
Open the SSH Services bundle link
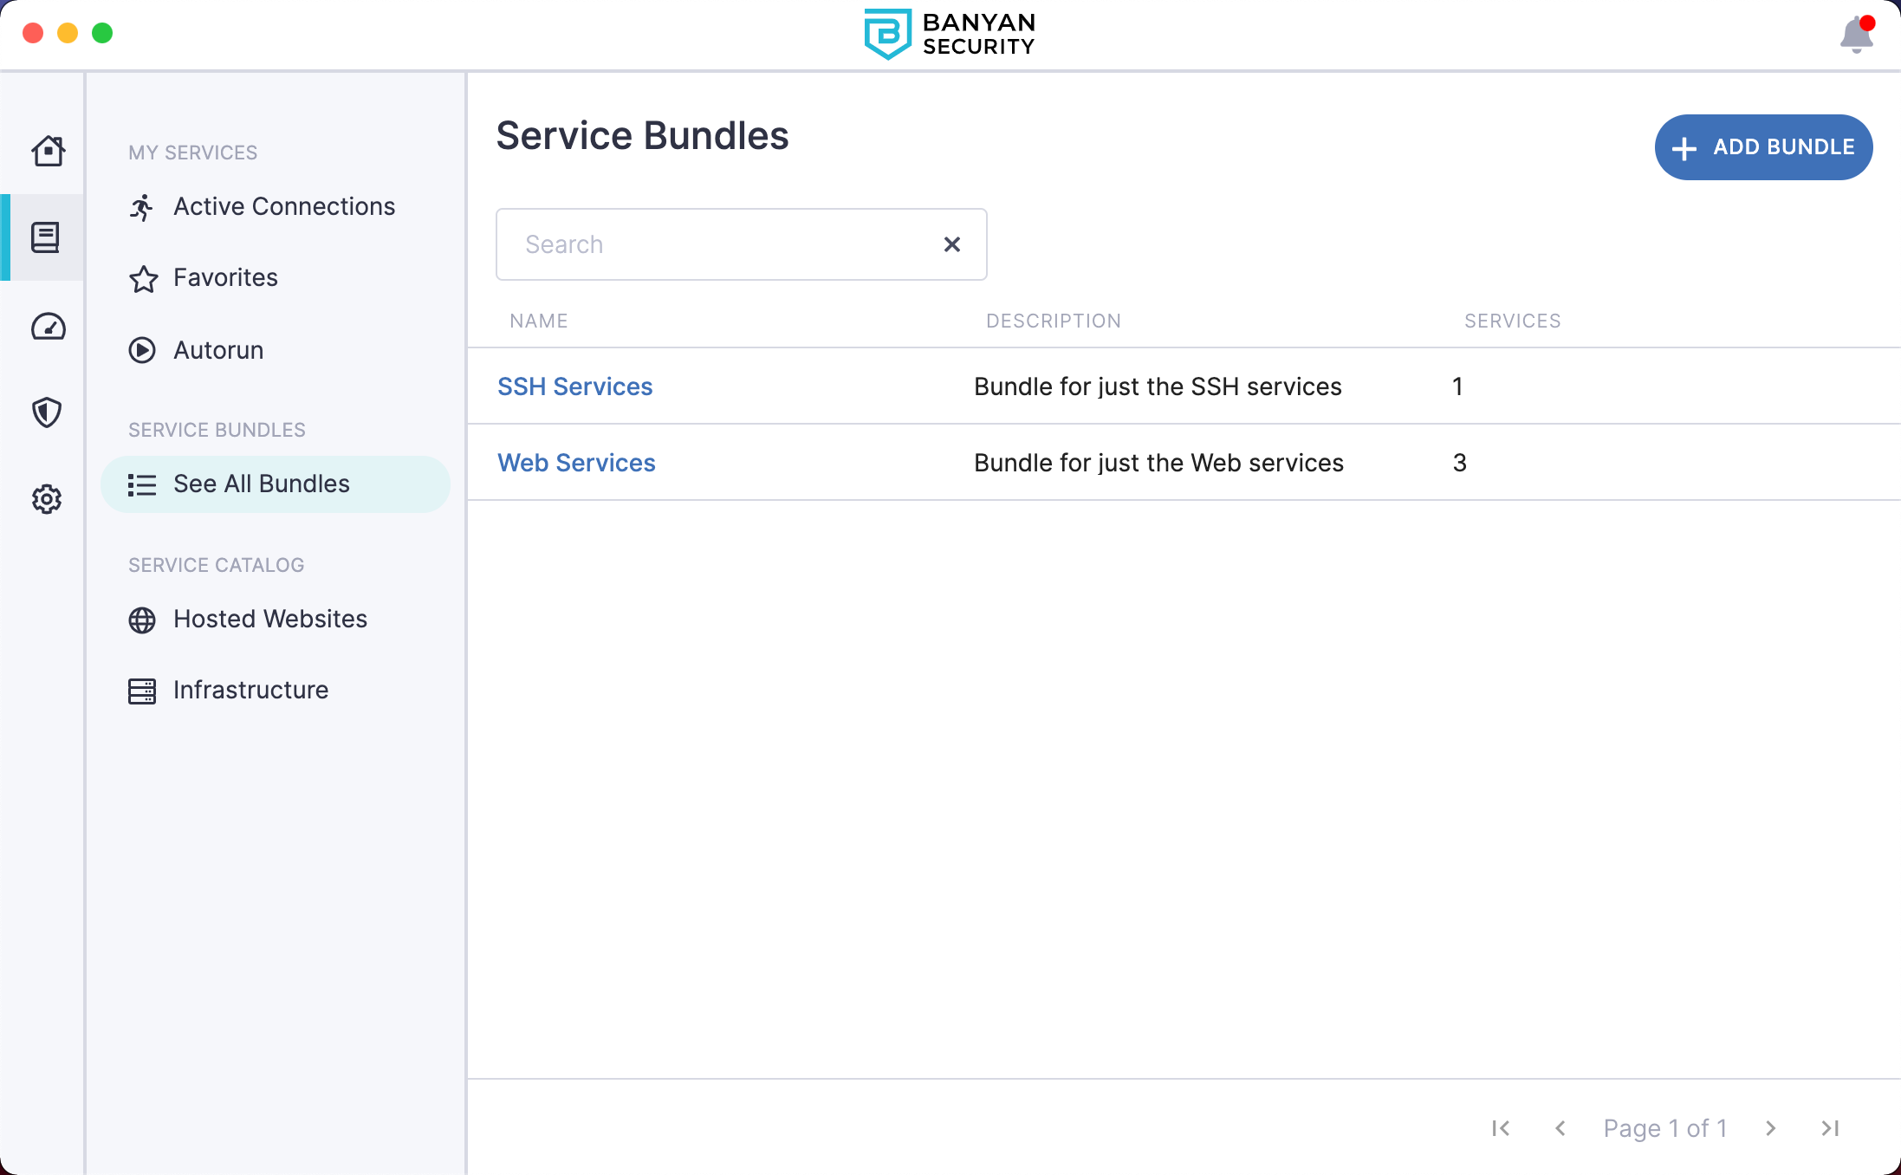click(x=574, y=386)
